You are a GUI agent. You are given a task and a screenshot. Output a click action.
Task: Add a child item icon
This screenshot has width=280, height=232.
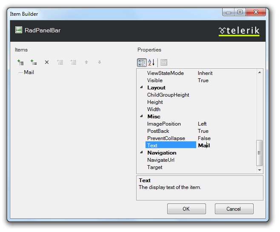click(x=34, y=62)
